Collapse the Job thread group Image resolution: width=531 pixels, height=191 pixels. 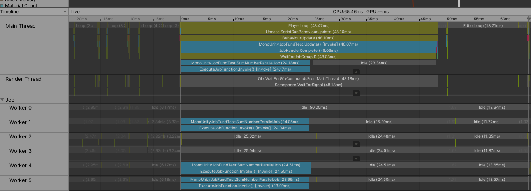(3, 100)
